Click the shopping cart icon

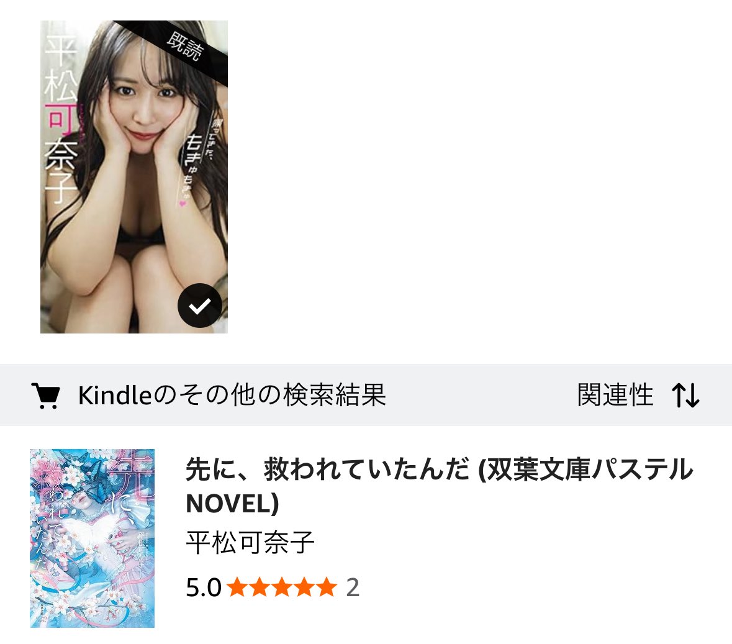45,396
